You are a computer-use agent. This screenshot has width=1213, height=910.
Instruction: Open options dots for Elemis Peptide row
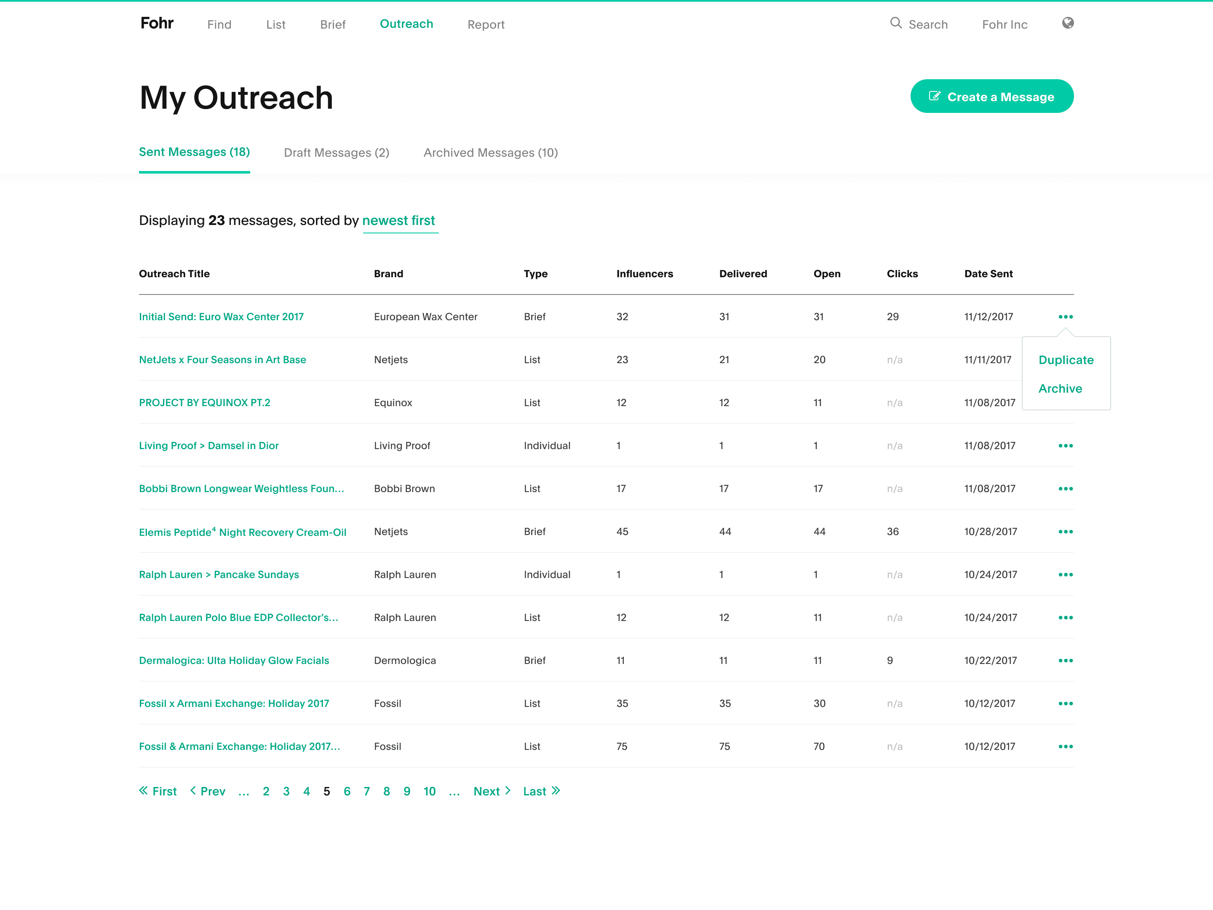tap(1066, 532)
